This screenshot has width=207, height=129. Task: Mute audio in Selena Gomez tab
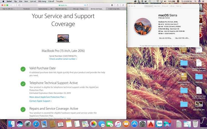pyautogui.click(x=51, y=9)
